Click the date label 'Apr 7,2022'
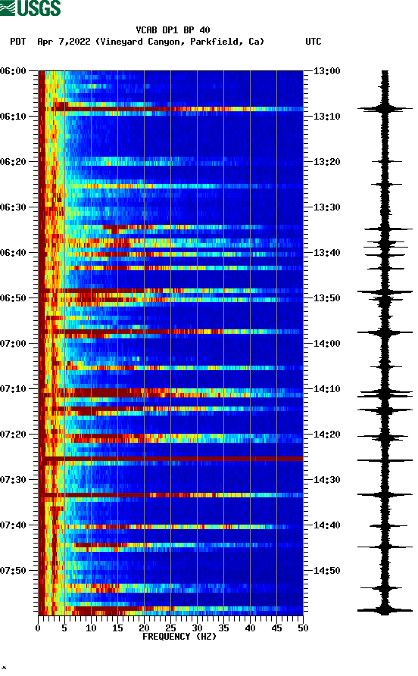Screen dimensions: 418x676 coord(64,42)
